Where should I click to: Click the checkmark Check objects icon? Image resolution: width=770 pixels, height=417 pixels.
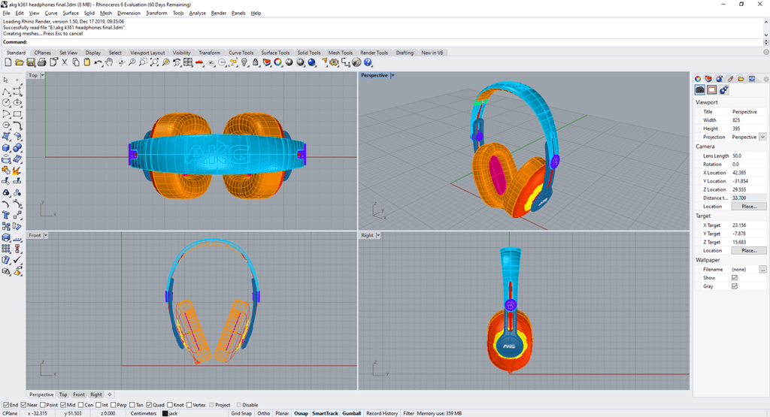[17, 259]
